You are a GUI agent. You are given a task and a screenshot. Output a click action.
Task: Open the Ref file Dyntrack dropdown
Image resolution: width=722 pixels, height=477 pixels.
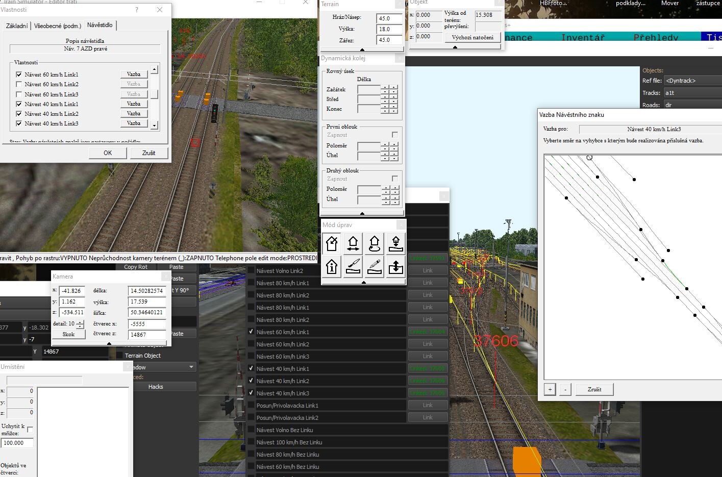pyautogui.click(x=692, y=81)
